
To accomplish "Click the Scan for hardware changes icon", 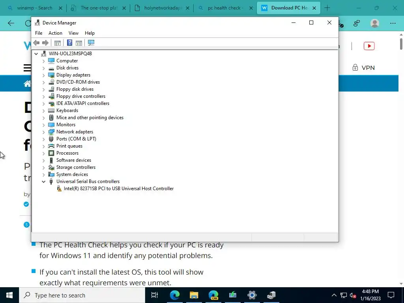I will click(x=91, y=43).
